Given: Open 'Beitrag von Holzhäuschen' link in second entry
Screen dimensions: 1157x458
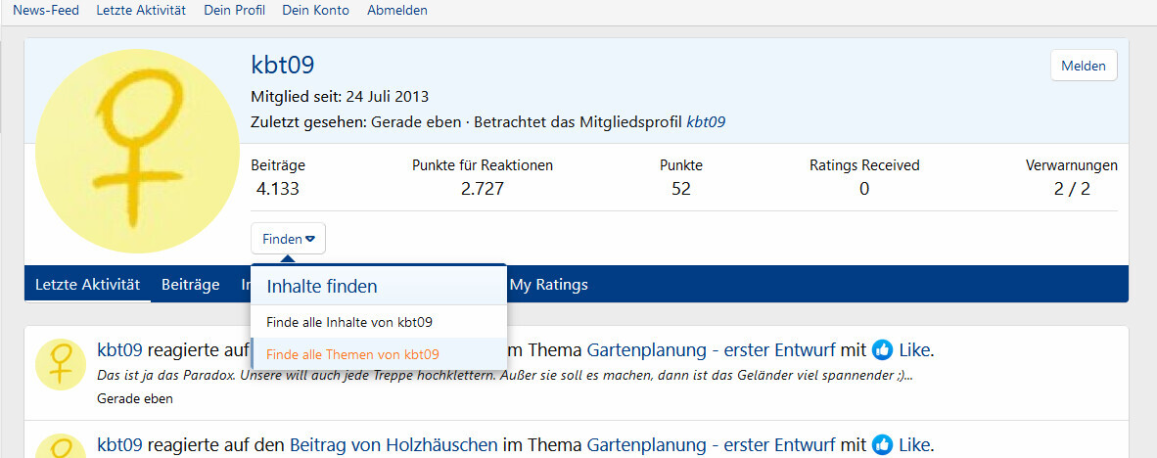Looking at the screenshot, I should tap(393, 444).
